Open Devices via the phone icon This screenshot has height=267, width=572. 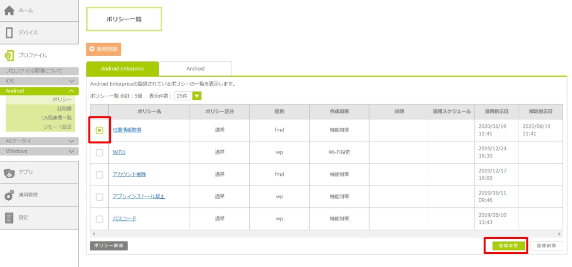(9, 32)
